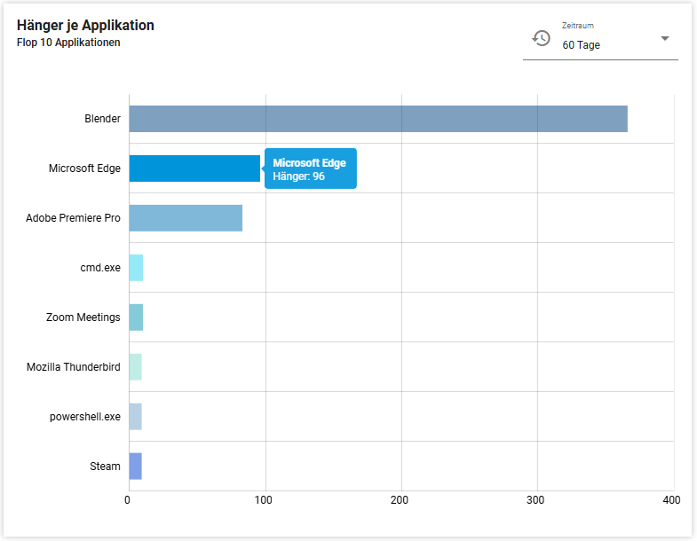Click the highlighted Microsoft Edge bar
This screenshot has width=697, height=541.
point(194,169)
